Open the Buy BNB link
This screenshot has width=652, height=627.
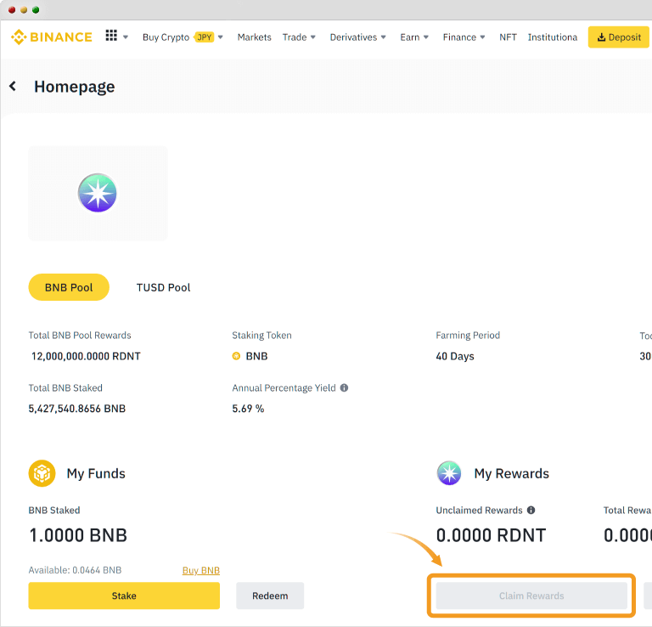pos(201,570)
